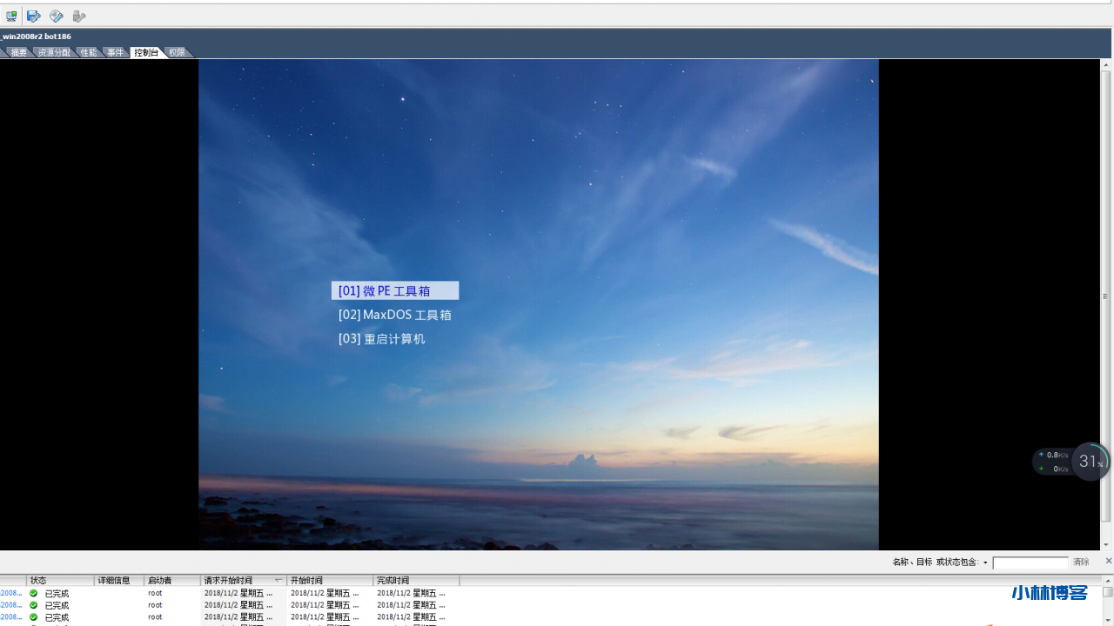Expand the 名称、目标 filter dropdown arrow
This screenshot has height=626, width=1114.
[x=985, y=563]
